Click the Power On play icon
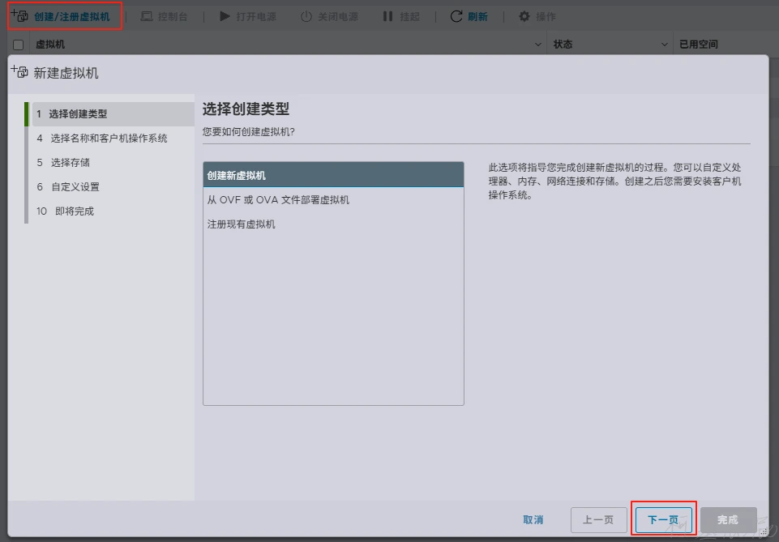 225,16
